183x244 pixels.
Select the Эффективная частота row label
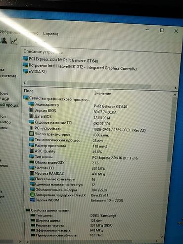coord(53,230)
